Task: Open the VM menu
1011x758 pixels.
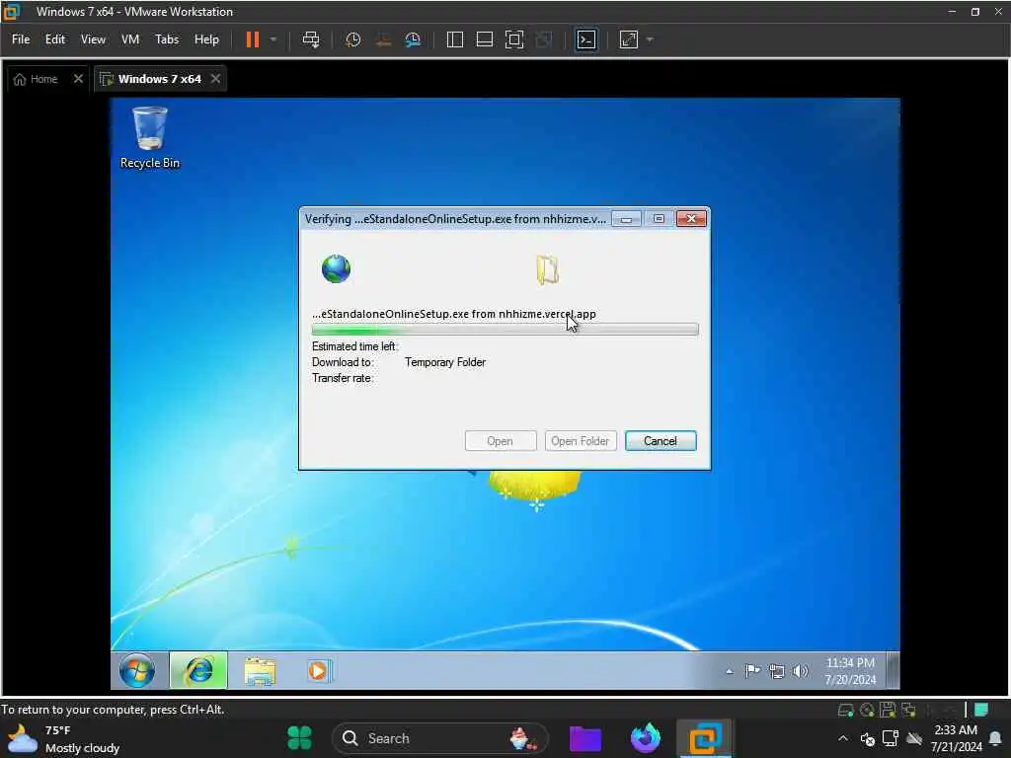Action: 130,39
